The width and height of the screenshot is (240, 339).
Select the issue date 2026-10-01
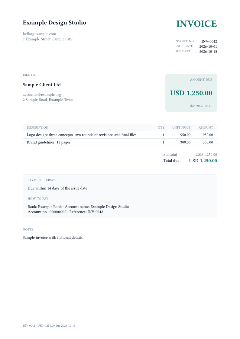point(208,46)
